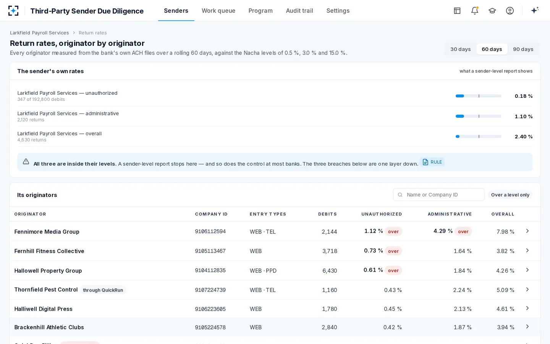Expand the Fernhill Fitness Collective row

point(527,251)
